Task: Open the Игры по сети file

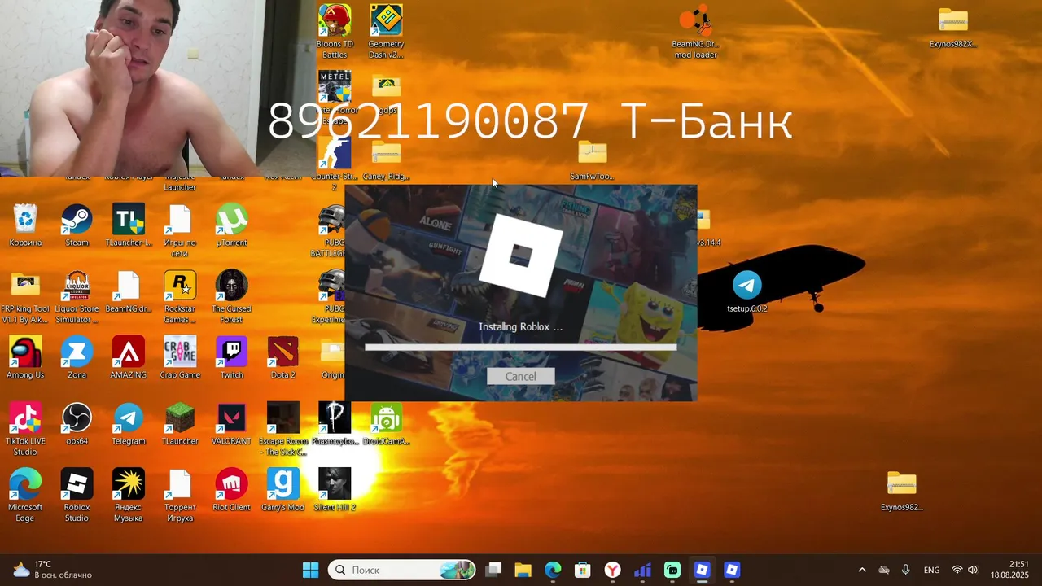Action: coord(180,230)
